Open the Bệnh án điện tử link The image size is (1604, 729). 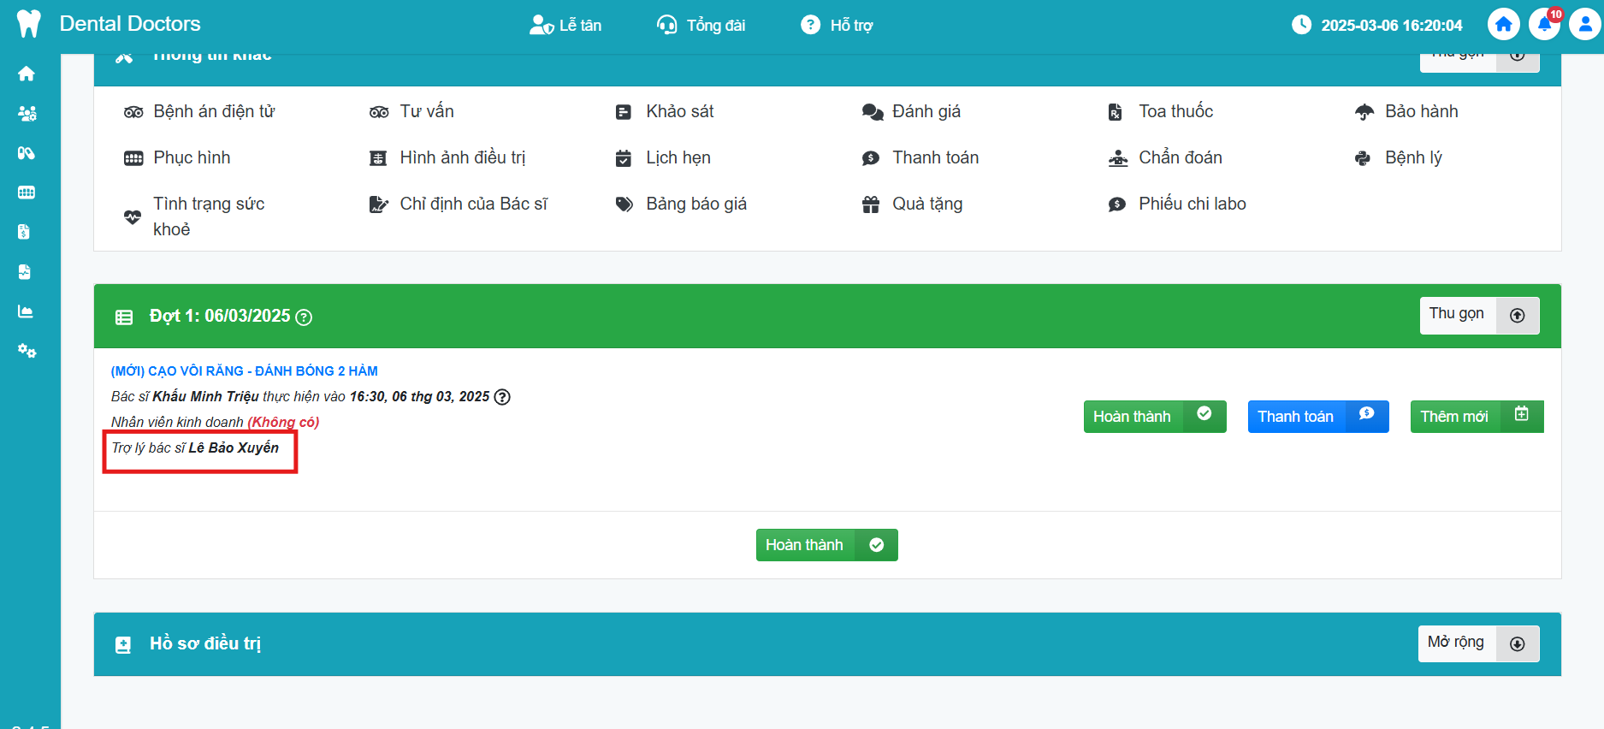click(x=214, y=112)
